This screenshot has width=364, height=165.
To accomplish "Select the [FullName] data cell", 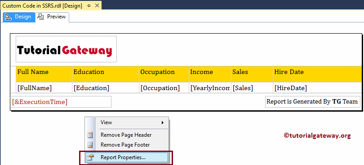I will [44, 88].
